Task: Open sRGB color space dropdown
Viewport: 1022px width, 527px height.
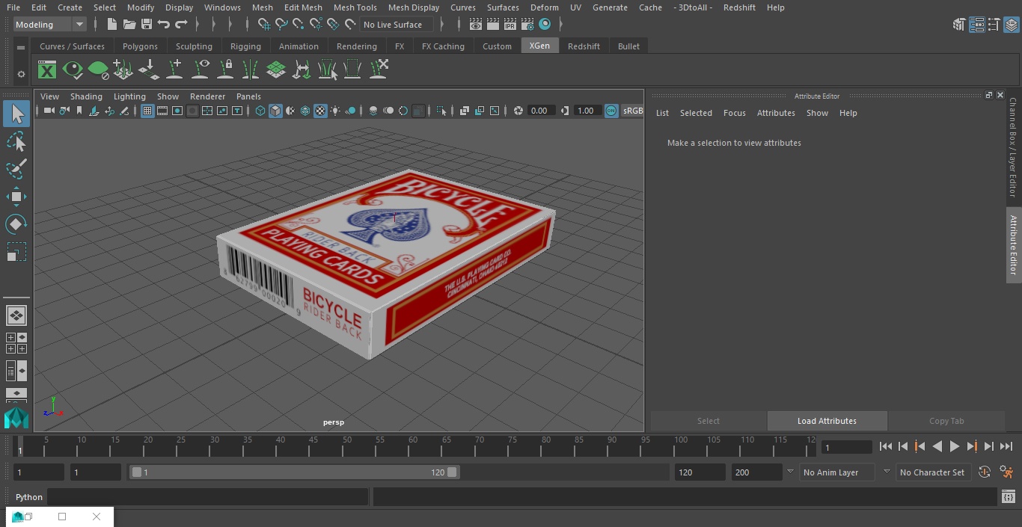Action: (632, 111)
